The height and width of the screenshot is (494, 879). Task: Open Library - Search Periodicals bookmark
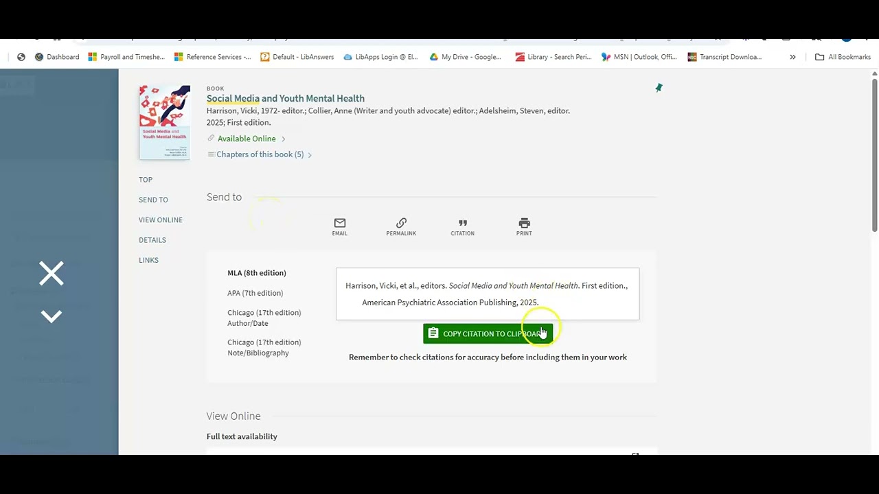[x=553, y=57]
